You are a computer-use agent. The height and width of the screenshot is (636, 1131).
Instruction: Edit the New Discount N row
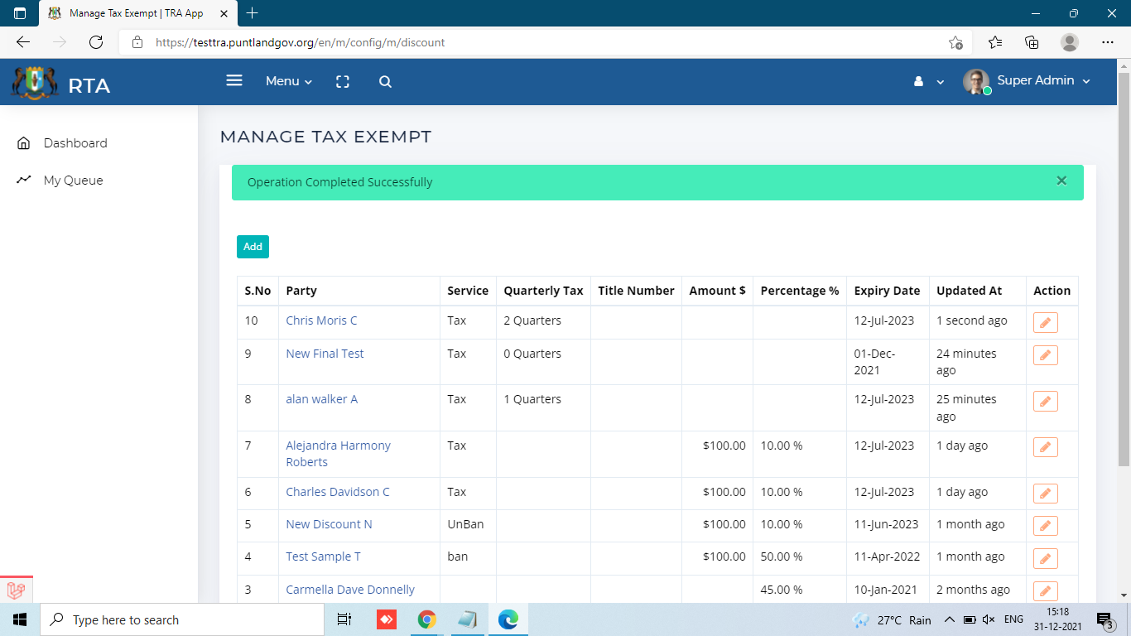(1045, 527)
